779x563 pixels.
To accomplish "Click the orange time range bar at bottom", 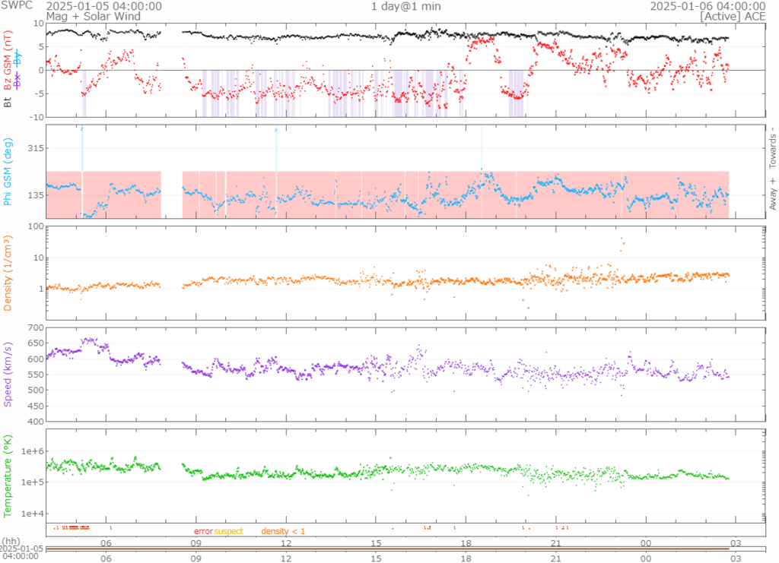I will (x=388, y=549).
